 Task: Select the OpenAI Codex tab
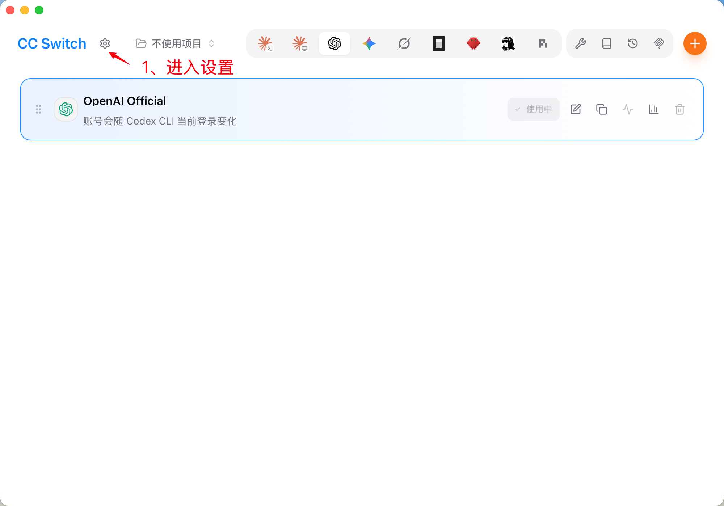tap(334, 43)
